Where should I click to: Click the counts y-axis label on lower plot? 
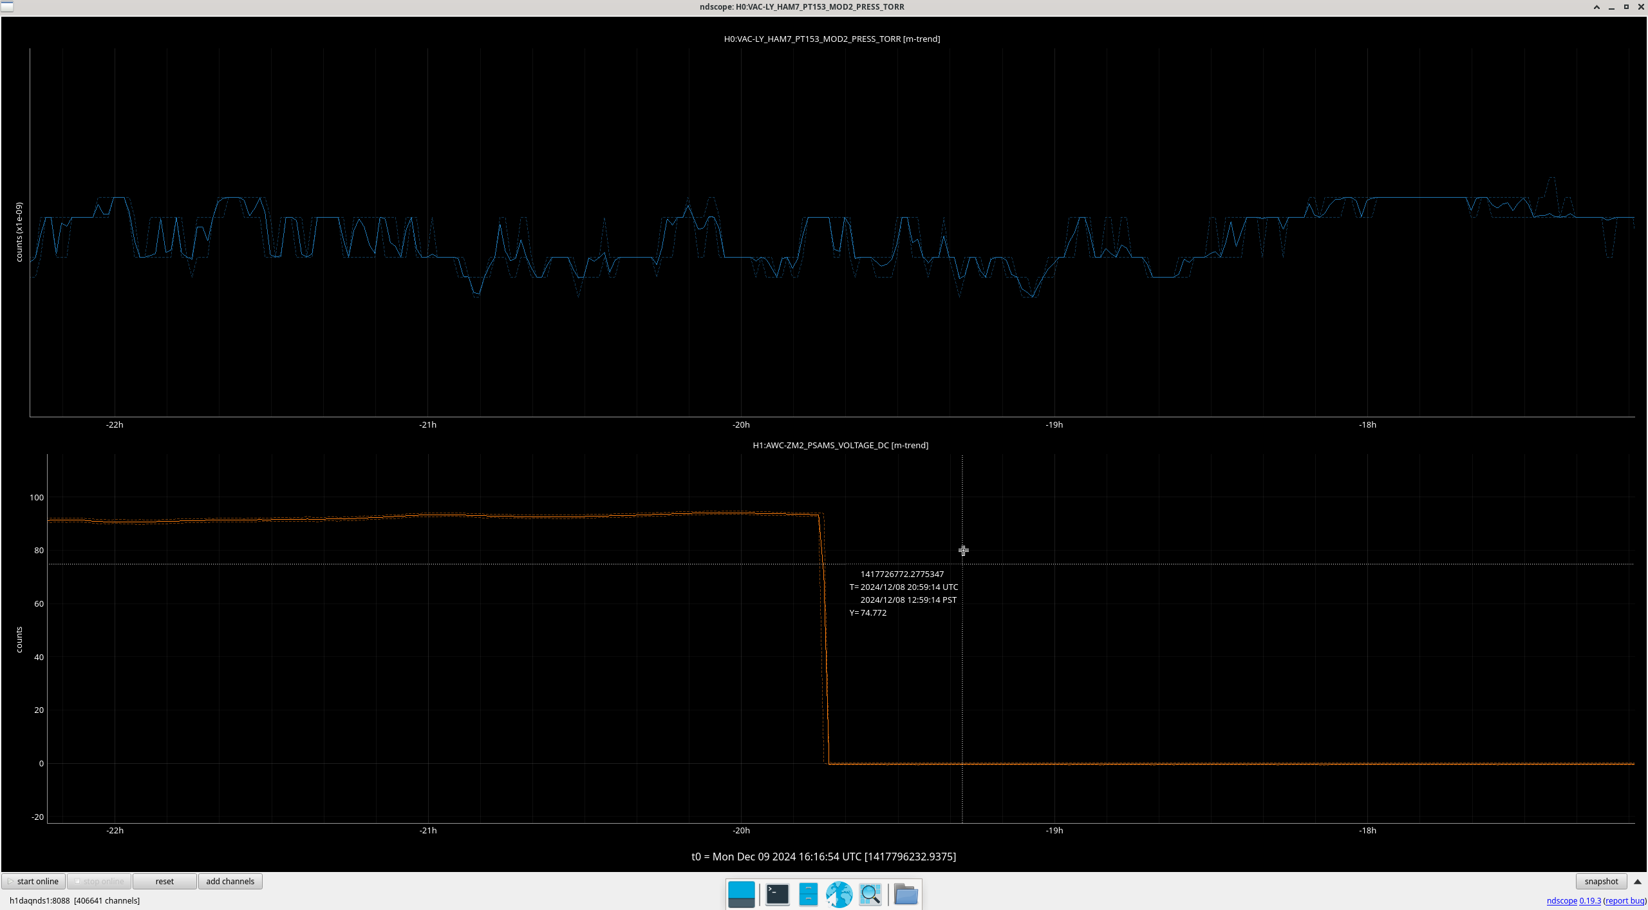pyautogui.click(x=19, y=640)
